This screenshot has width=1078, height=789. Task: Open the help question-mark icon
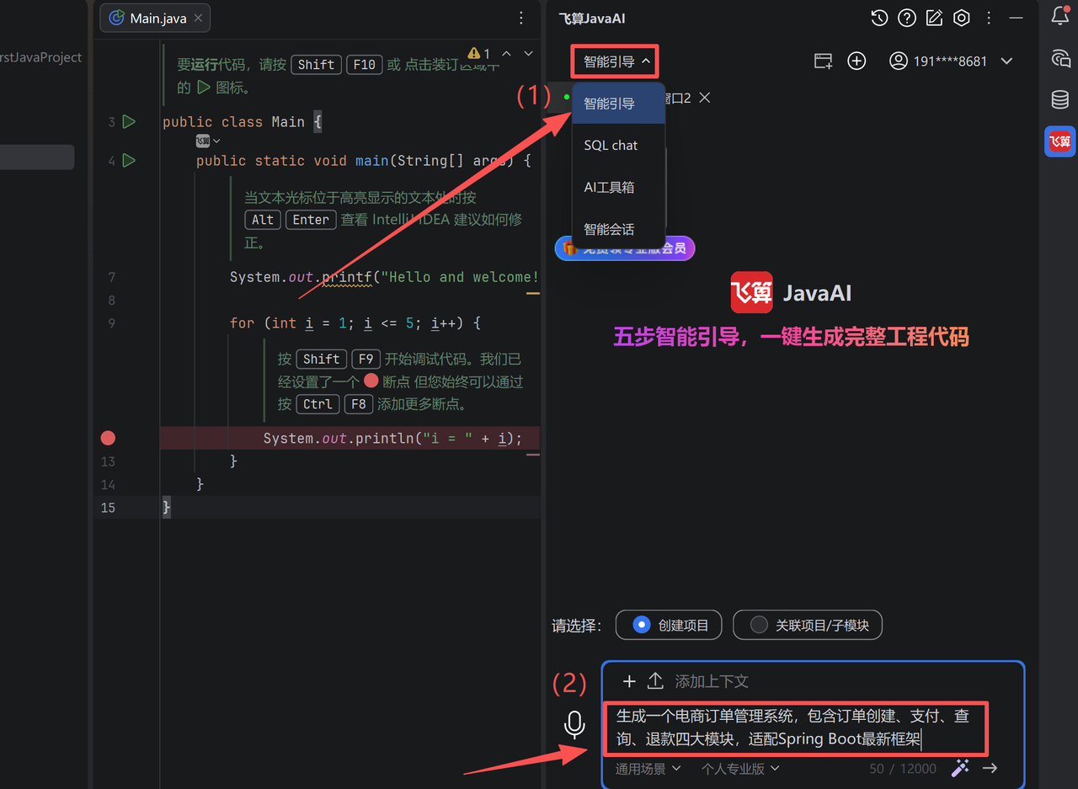(x=906, y=18)
